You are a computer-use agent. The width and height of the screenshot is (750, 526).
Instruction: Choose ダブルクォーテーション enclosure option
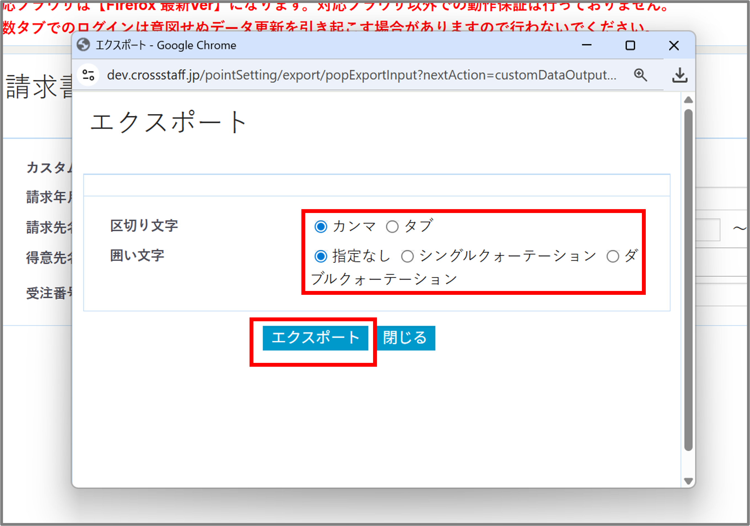point(612,256)
